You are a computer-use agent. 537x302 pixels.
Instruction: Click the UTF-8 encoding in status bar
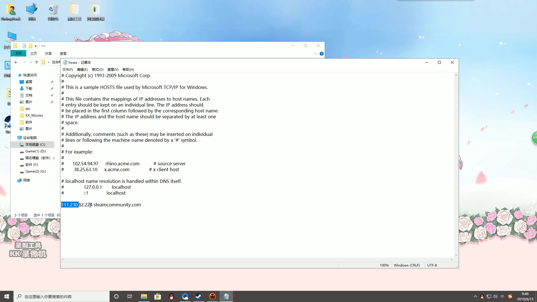(432, 265)
